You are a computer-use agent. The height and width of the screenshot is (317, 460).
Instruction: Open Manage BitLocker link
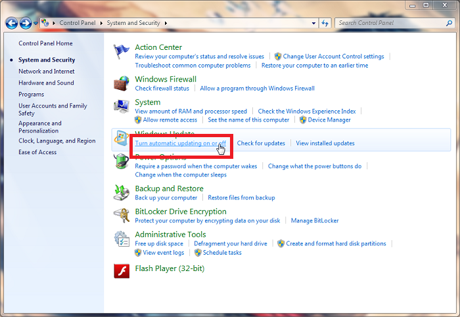(x=315, y=221)
